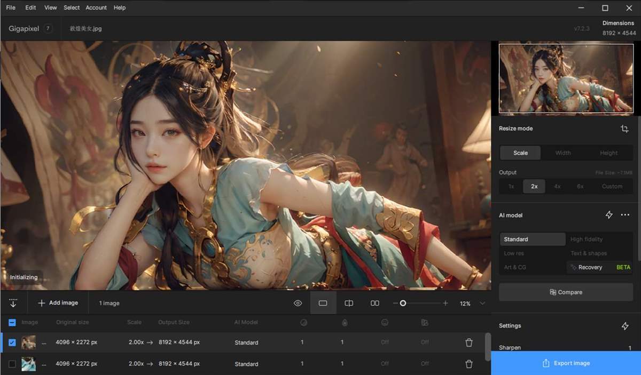Select the side-by-side view mode icon
641x375 pixels.
pyautogui.click(x=374, y=302)
